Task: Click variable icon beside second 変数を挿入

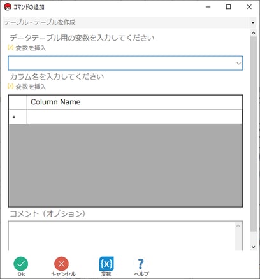Action: pyautogui.click(x=10, y=86)
